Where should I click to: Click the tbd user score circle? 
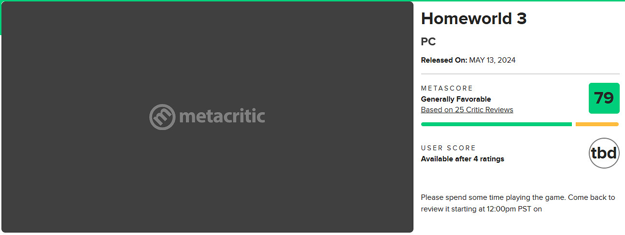pos(604,153)
